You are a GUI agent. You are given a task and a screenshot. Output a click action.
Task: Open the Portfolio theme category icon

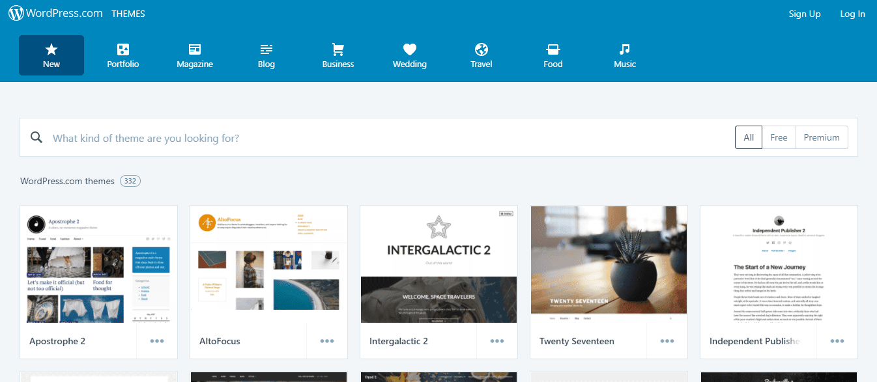click(x=123, y=49)
